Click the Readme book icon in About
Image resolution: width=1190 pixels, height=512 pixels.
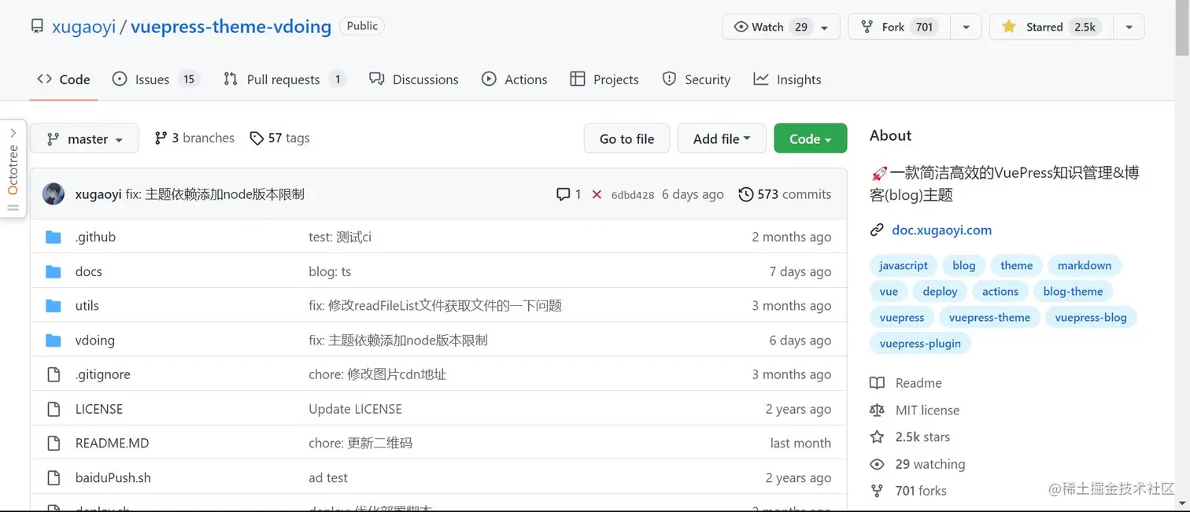pos(877,383)
